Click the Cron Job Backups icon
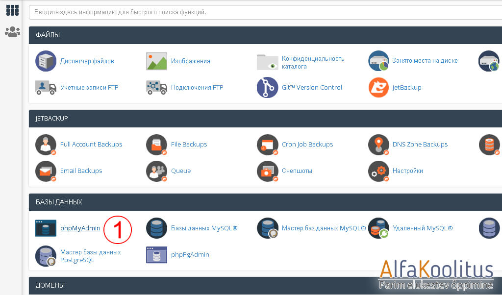The height and width of the screenshot is (295, 502). coord(267,145)
